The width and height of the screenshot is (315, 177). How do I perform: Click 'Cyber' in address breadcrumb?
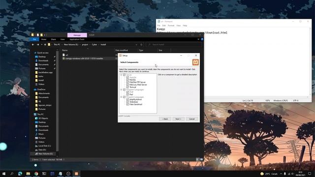tap(94, 45)
